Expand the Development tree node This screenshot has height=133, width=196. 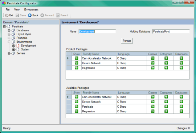14,46
